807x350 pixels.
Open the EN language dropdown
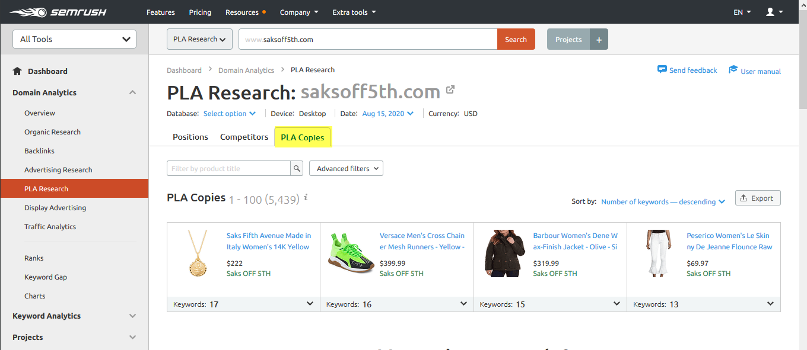coord(742,12)
